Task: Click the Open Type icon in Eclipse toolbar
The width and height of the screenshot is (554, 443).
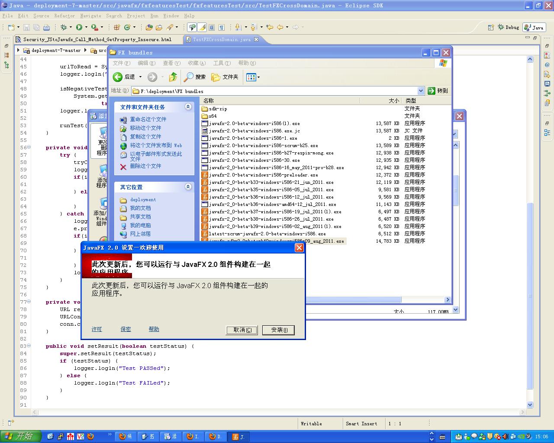Action: tap(149, 27)
